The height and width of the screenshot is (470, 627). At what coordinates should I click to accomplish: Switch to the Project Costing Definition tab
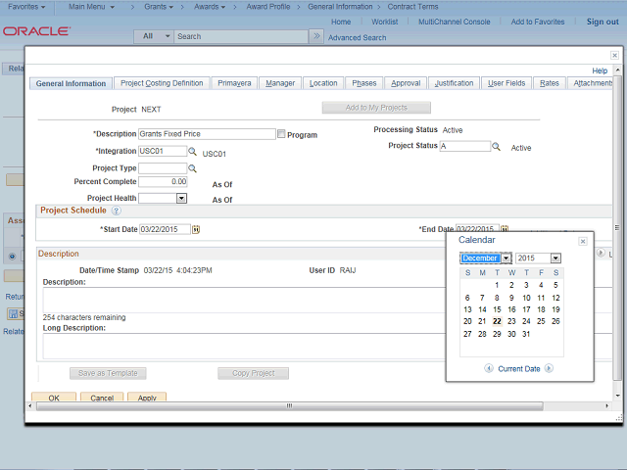162,83
